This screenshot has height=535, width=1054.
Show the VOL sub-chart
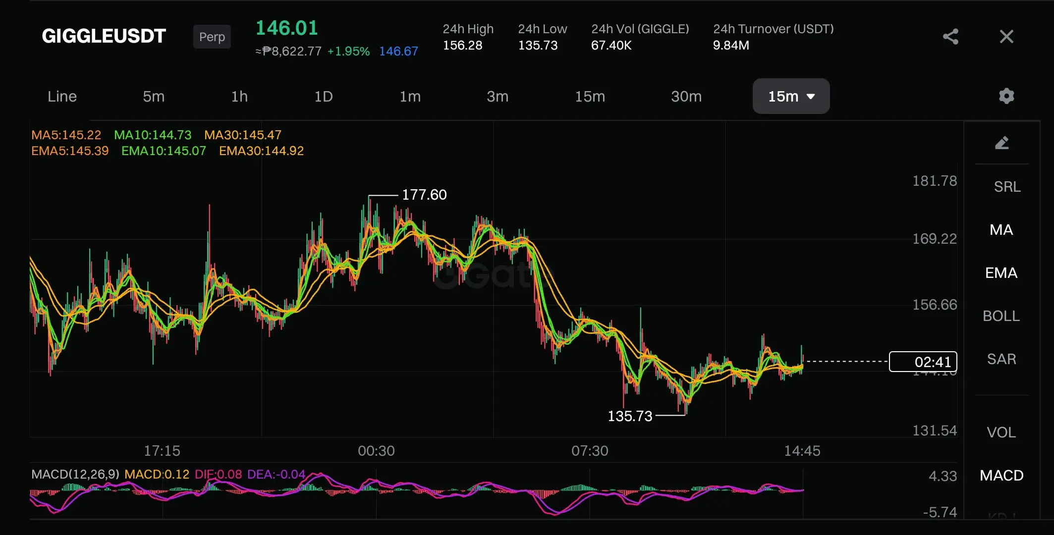pyautogui.click(x=1001, y=432)
